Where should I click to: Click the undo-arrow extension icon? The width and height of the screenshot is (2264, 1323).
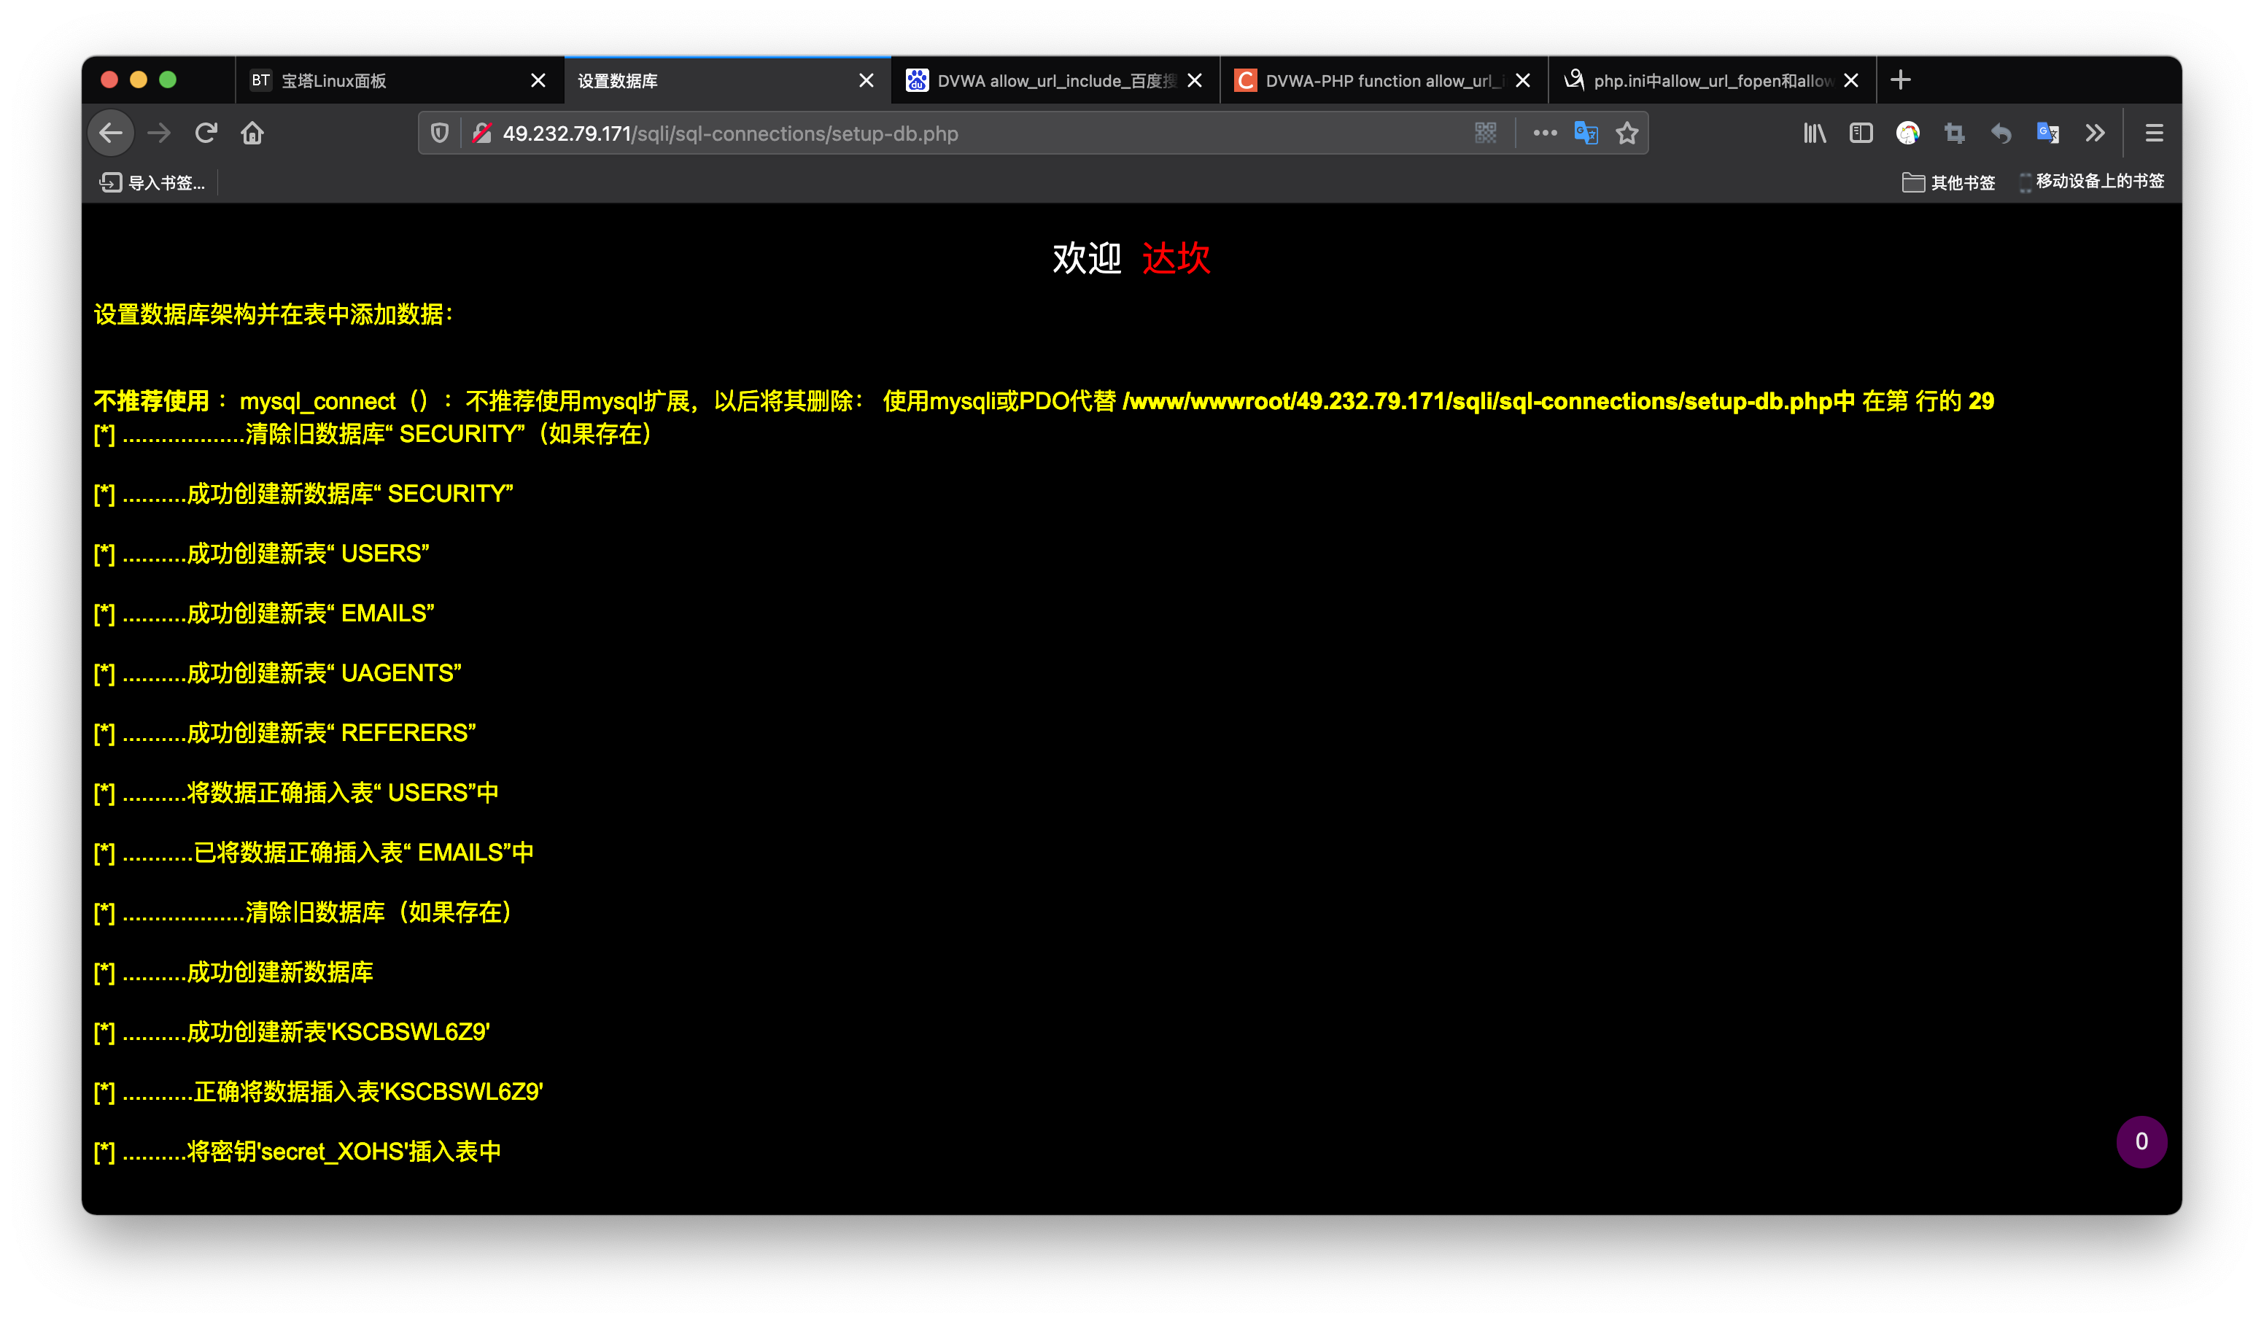[2001, 133]
